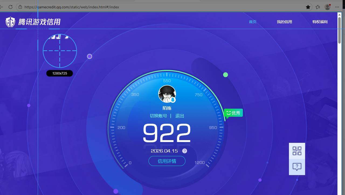Open the QR code floating button

point(297,151)
